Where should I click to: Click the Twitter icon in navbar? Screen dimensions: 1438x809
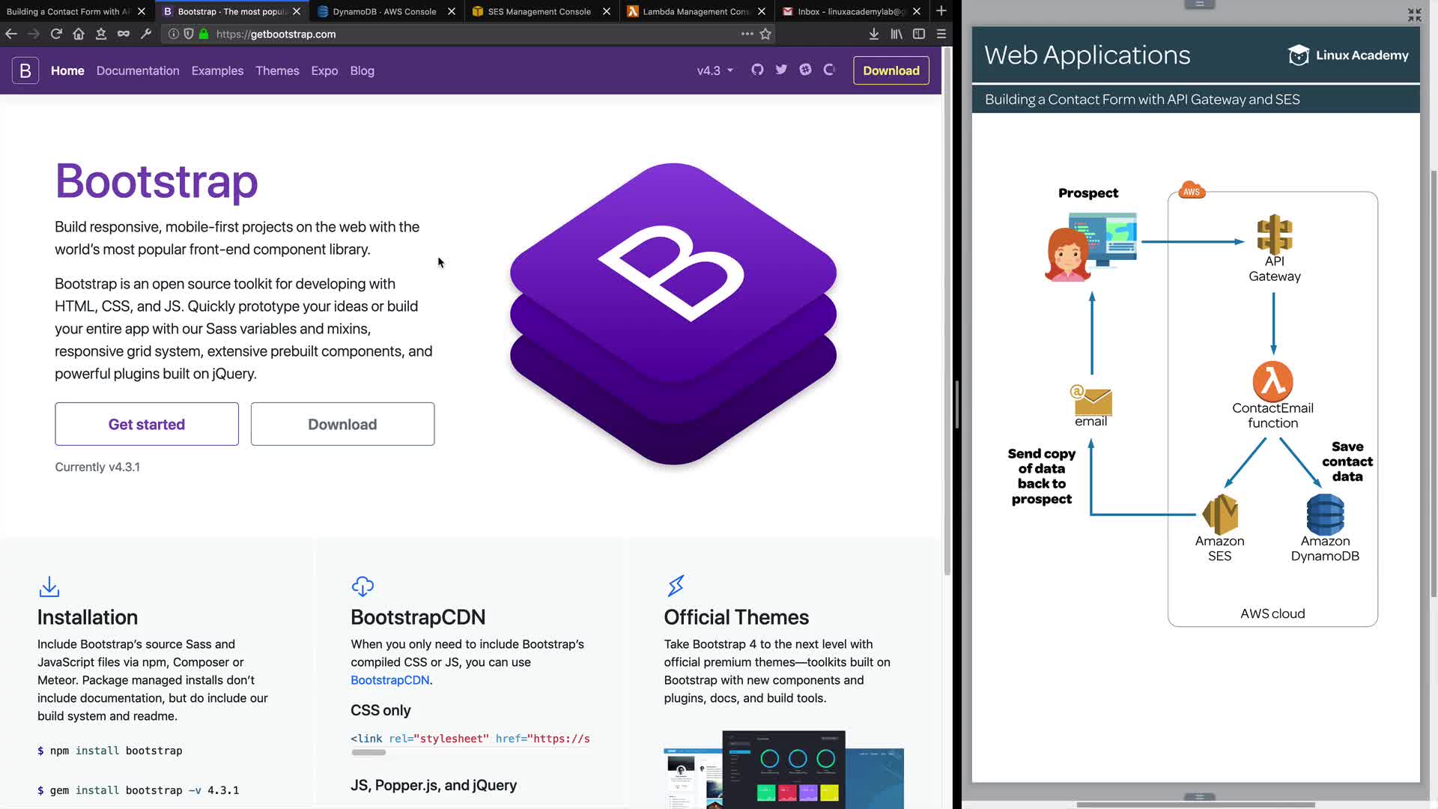(781, 70)
